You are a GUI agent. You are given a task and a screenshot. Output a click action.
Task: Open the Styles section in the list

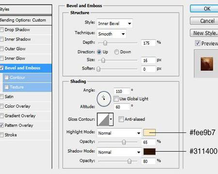coord(26,9)
